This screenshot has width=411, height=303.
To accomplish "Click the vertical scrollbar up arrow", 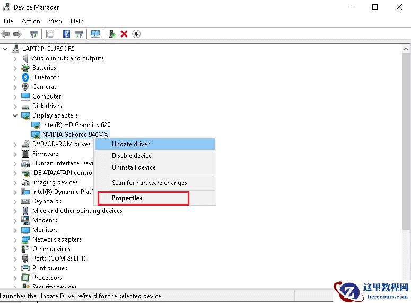I will [x=406, y=49].
